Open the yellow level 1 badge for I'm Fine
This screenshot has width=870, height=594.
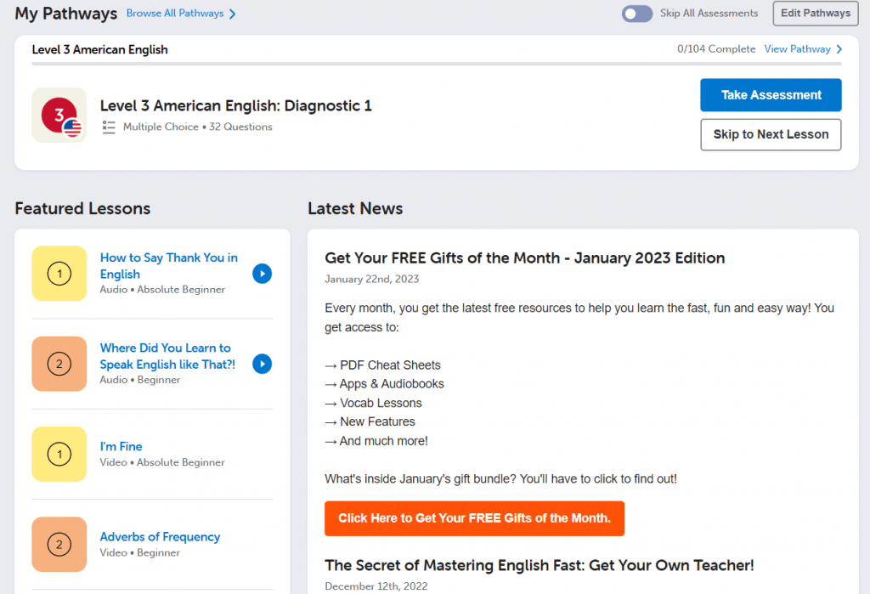[x=59, y=454]
